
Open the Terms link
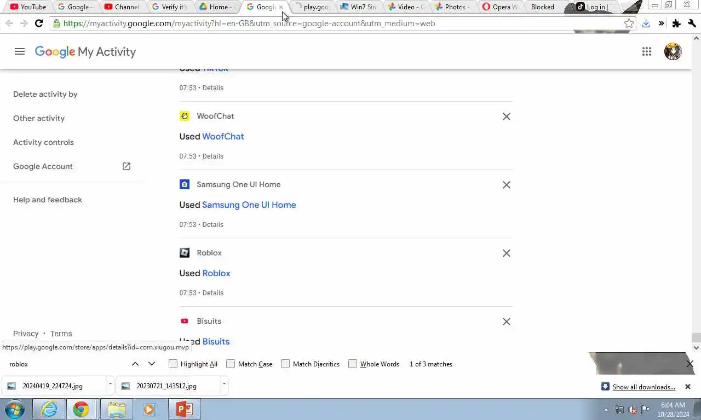(x=61, y=334)
